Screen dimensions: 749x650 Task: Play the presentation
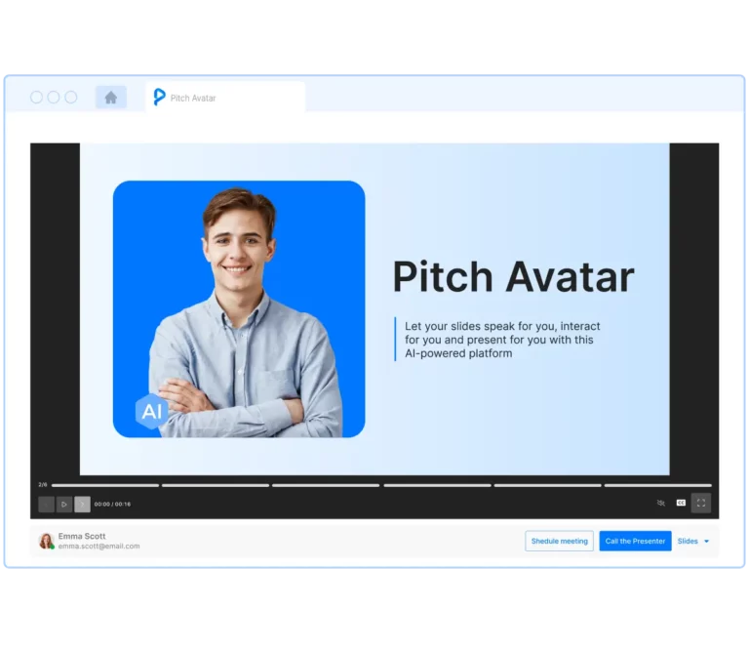(x=64, y=504)
